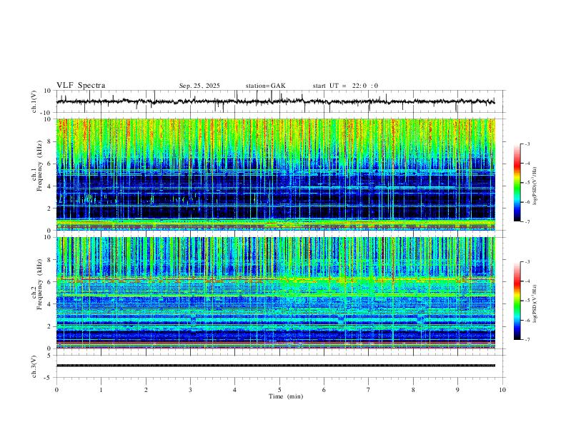This screenshot has width=566, height=437.
Task: Click the ch.1 colorbar "log(PSD)(V²/Hz)" label
Action: pyautogui.click(x=535, y=186)
